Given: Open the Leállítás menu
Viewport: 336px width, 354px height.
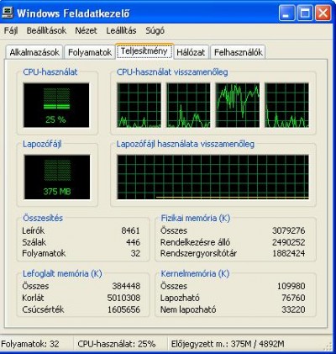Looking at the screenshot, I should pyautogui.click(x=121, y=30).
